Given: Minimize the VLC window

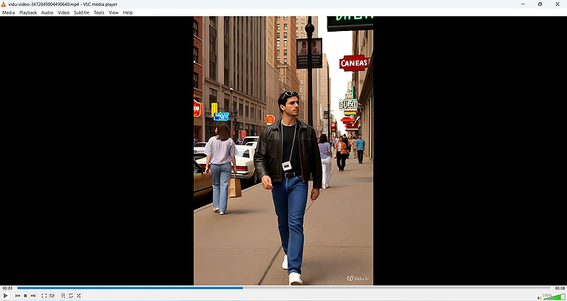Looking at the screenshot, I should 523,4.
